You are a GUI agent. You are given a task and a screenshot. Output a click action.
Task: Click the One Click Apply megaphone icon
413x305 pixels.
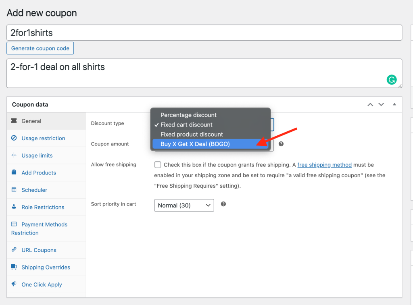(14, 284)
